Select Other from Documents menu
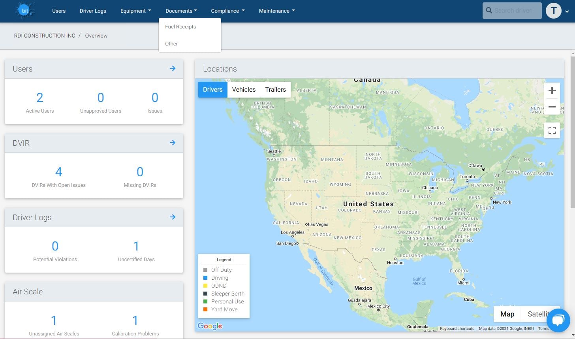Screen dimensions: 575x339 point(171,44)
